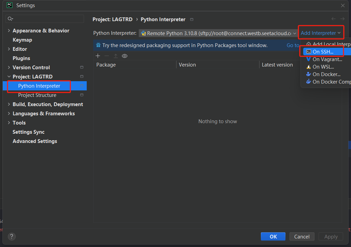Viewport: 351px width, 247px height.
Task: Click the project-level icon beside Version Control
Action: click(82, 67)
